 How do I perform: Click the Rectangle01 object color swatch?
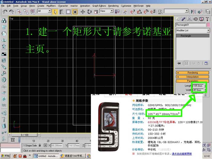pyautogui.click(x=208, y=25)
